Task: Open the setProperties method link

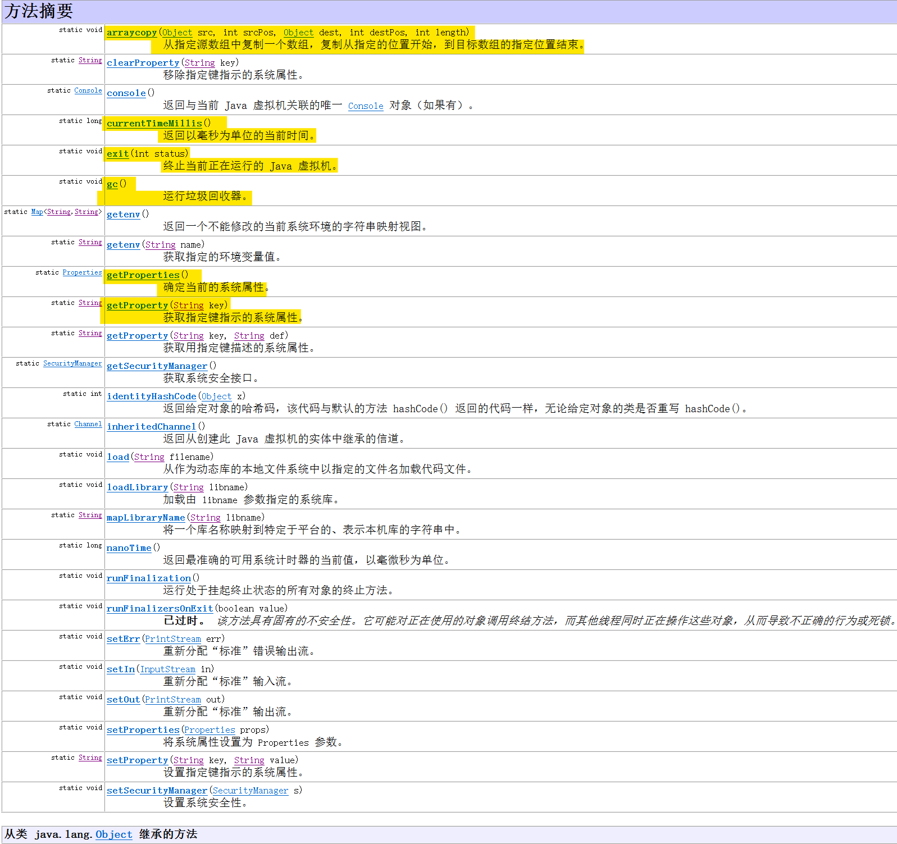Action: point(143,730)
